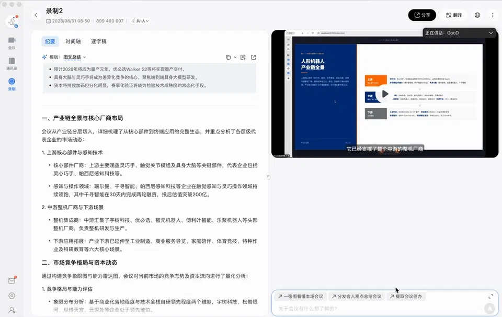This screenshot has width=502, height=317.
Task: Click subheading 2. 中游整机厂商与下游场景
Action: coord(72,207)
